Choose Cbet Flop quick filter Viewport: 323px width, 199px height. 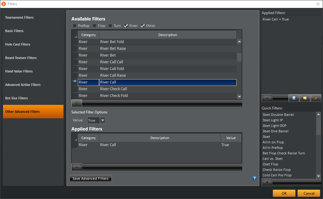point(270,164)
